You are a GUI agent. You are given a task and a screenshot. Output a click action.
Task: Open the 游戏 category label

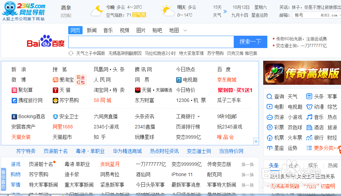coord(16,164)
